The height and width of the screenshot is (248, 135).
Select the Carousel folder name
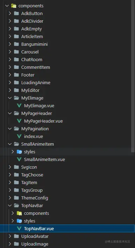[x=30, y=52]
